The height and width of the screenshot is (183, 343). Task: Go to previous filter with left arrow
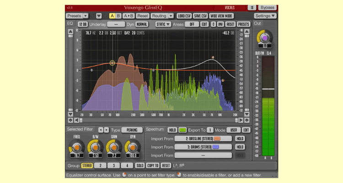click(101, 130)
